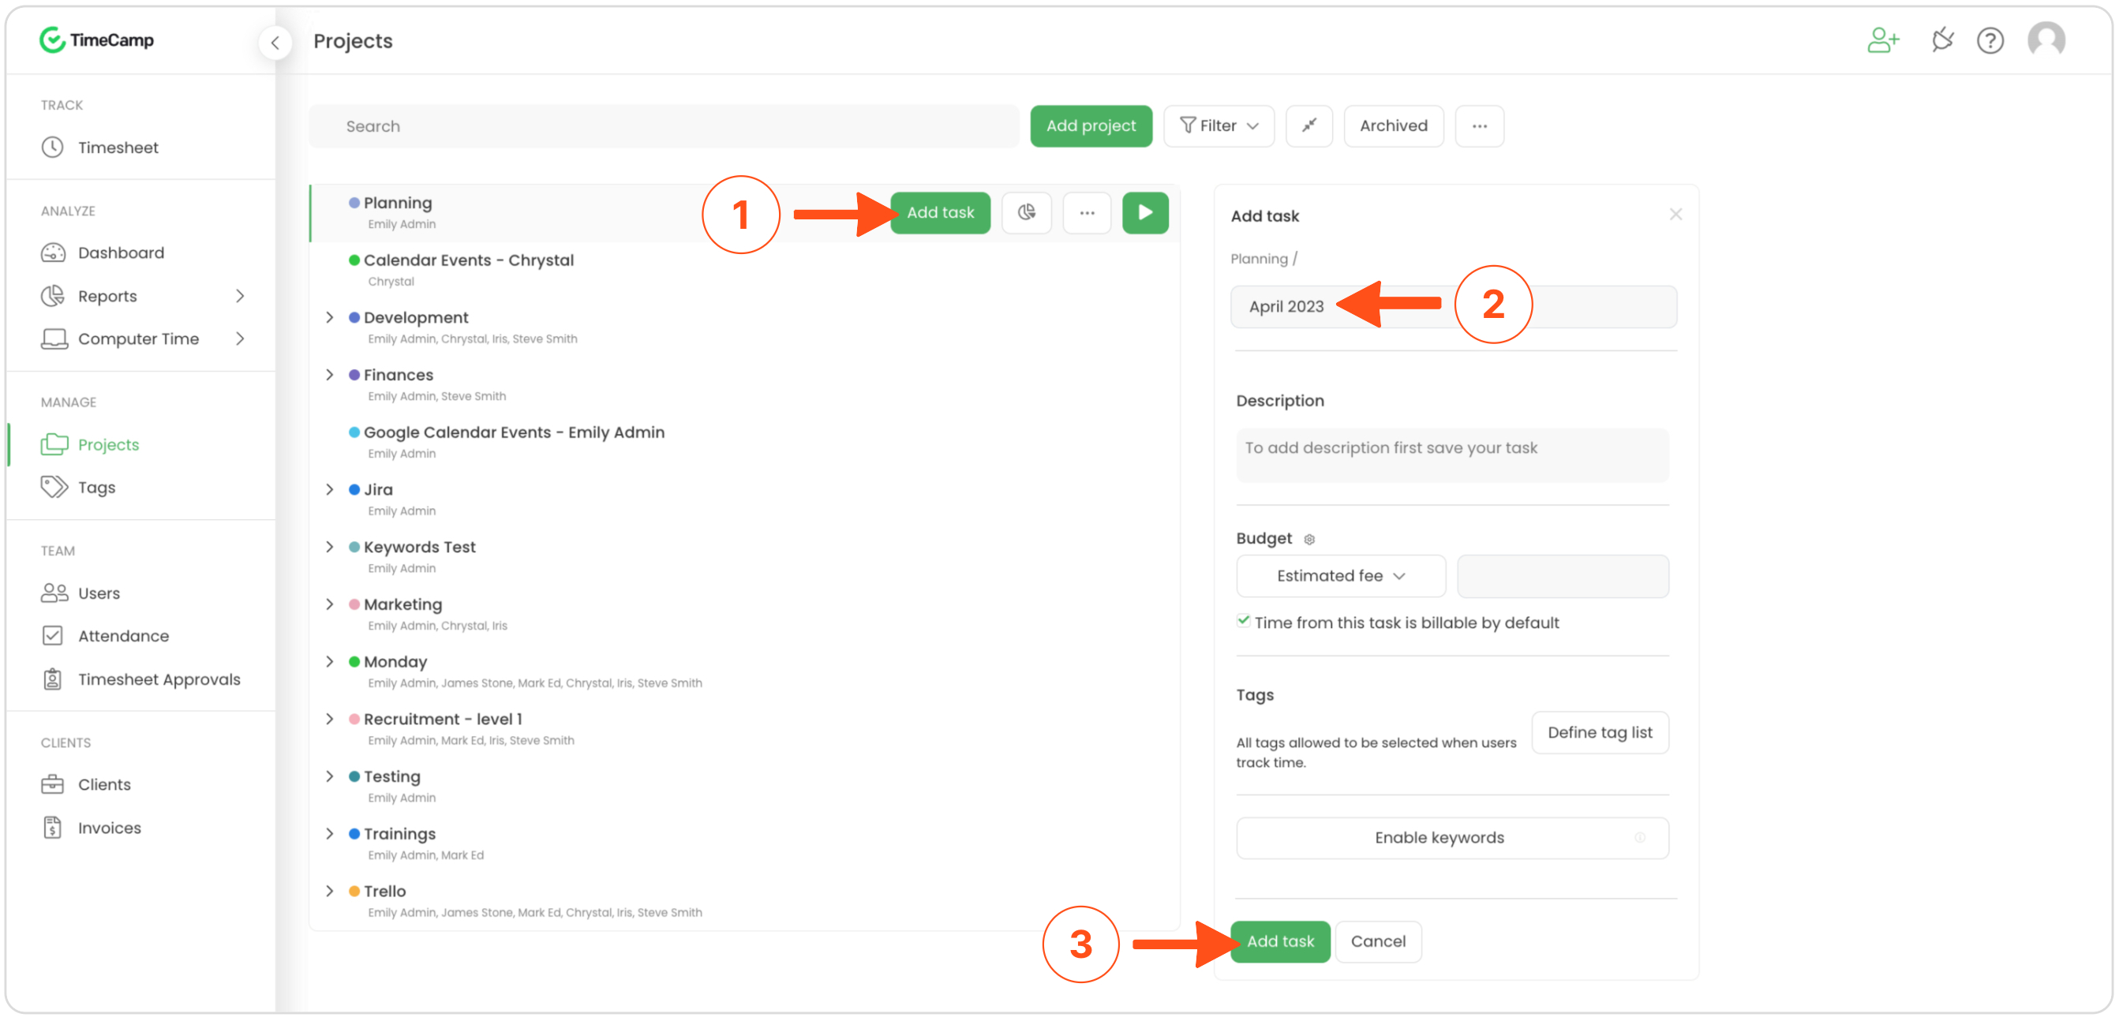Expand the Reports submenu

pyautogui.click(x=239, y=296)
